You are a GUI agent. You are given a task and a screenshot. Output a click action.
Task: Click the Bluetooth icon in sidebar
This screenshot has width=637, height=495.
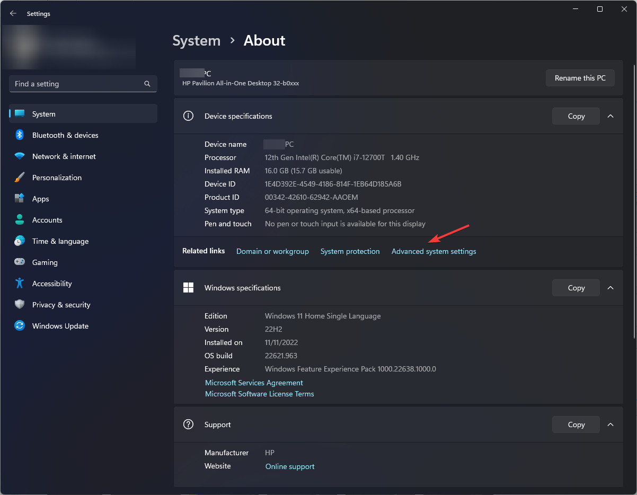pyautogui.click(x=20, y=135)
